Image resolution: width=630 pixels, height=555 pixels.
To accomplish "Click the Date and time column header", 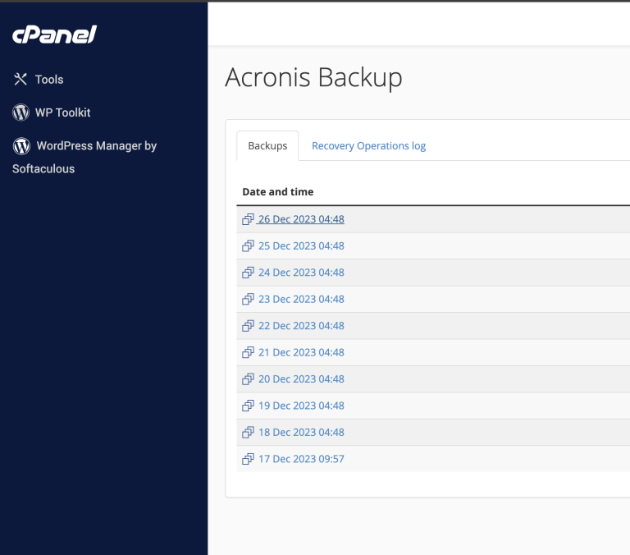I will 277,192.
